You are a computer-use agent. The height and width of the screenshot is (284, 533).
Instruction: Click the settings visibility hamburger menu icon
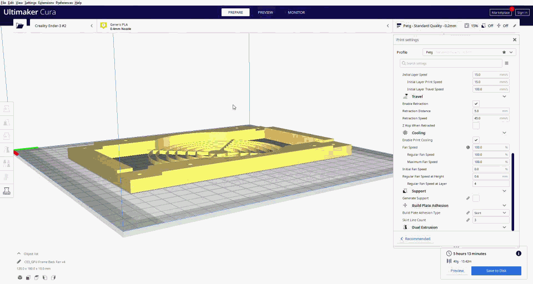tap(506, 63)
